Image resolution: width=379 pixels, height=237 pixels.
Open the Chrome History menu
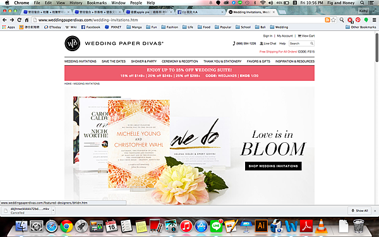tap(76, 3)
